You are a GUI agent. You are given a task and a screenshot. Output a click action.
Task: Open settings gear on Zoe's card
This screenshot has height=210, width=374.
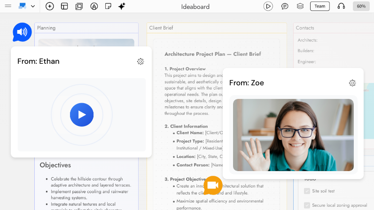(352, 83)
